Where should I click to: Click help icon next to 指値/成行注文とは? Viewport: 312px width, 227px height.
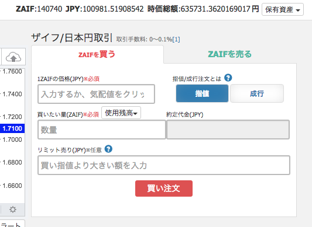coord(228,78)
